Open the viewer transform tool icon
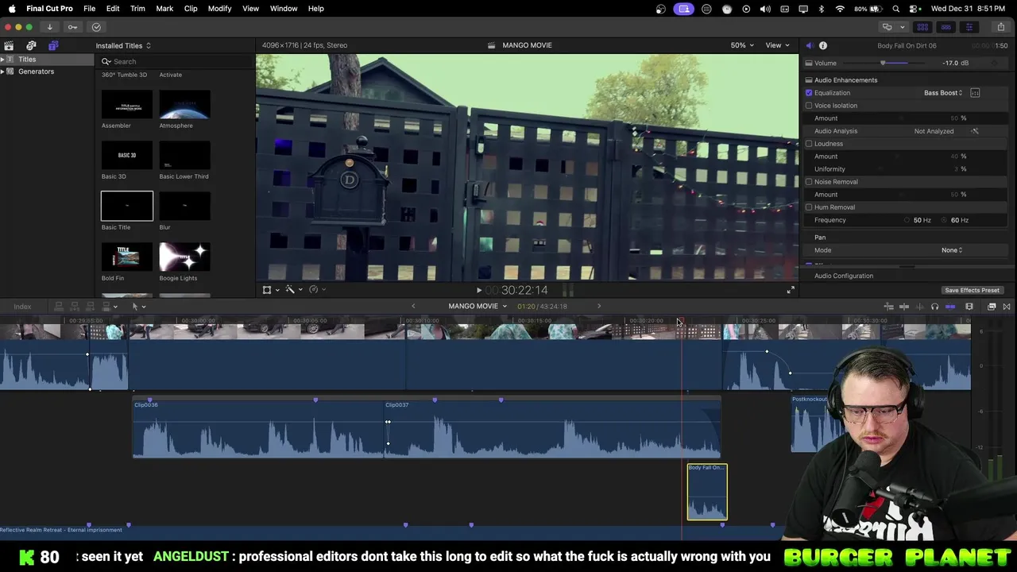The image size is (1017, 572). click(267, 290)
